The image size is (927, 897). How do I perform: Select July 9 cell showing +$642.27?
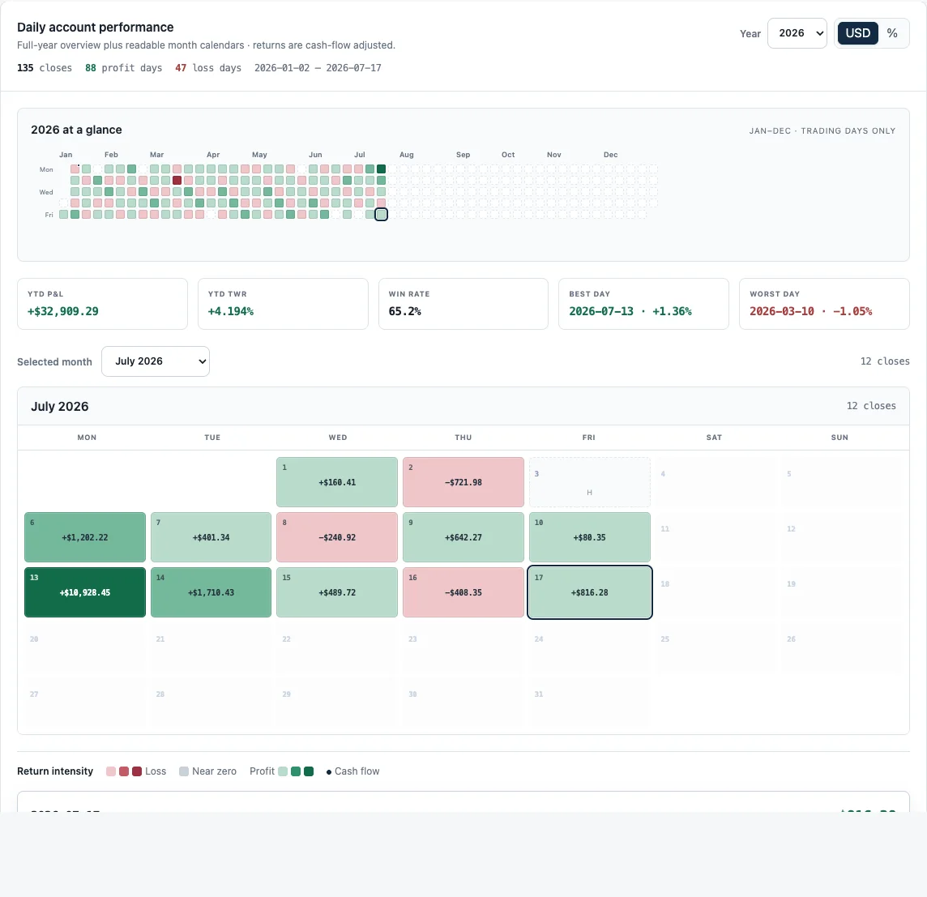[x=463, y=537]
